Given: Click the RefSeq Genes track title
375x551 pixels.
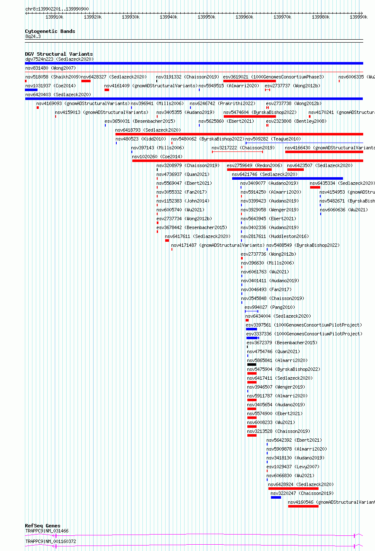Looking at the screenshot, I should 43,526.
